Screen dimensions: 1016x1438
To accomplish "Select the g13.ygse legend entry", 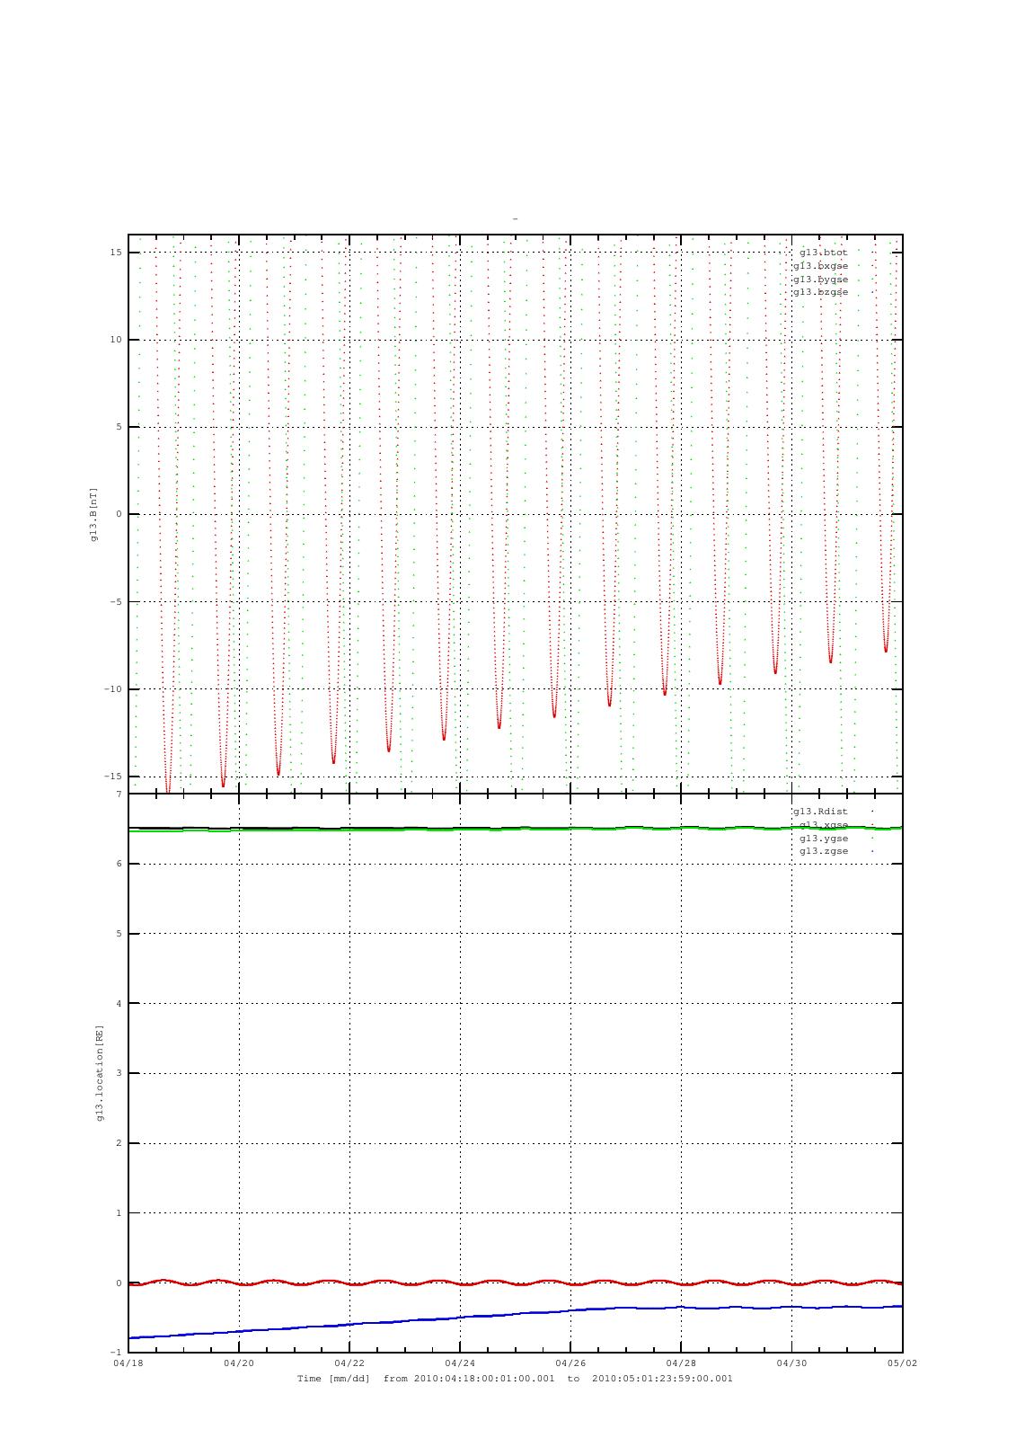I will (824, 839).
